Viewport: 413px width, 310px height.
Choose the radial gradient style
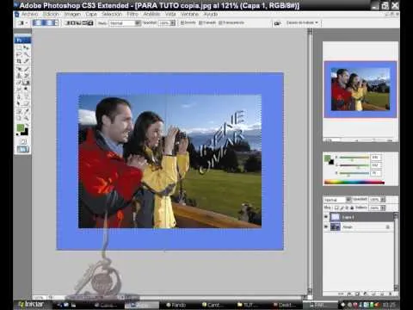coord(73,22)
